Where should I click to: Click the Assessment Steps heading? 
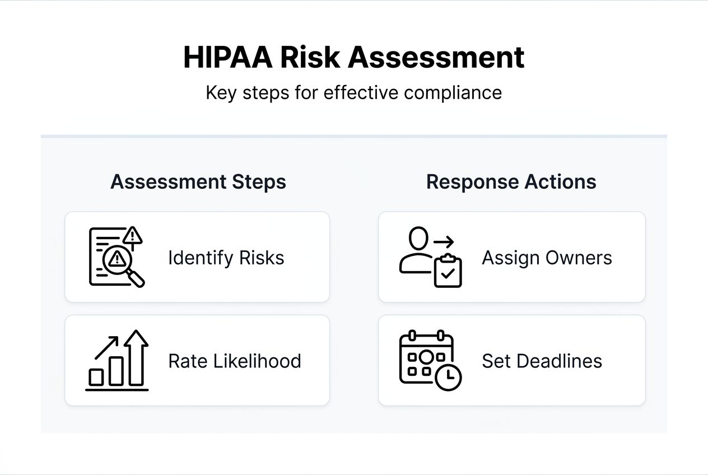tap(198, 181)
